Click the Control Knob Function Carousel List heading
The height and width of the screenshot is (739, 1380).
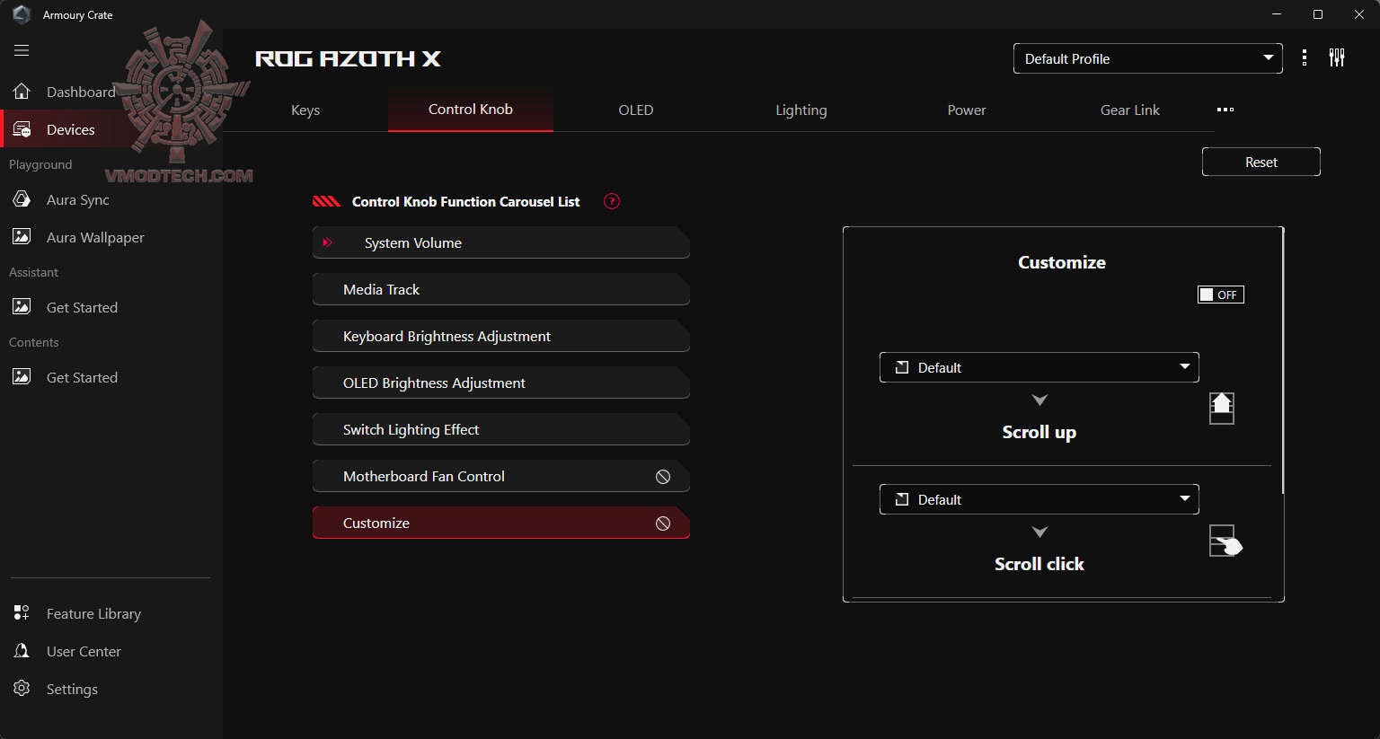pos(465,201)
